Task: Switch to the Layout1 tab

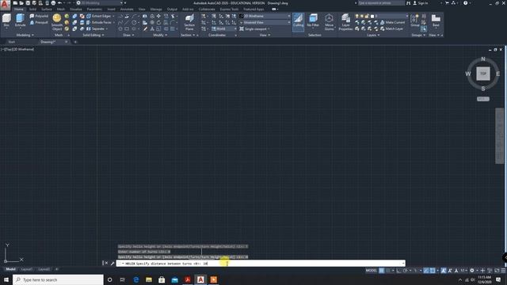Action: coord(26,269)
